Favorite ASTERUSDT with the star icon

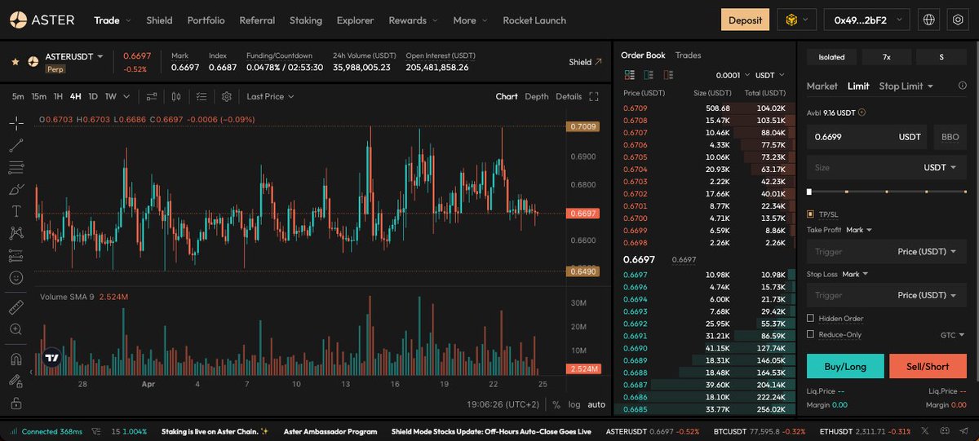15,61
